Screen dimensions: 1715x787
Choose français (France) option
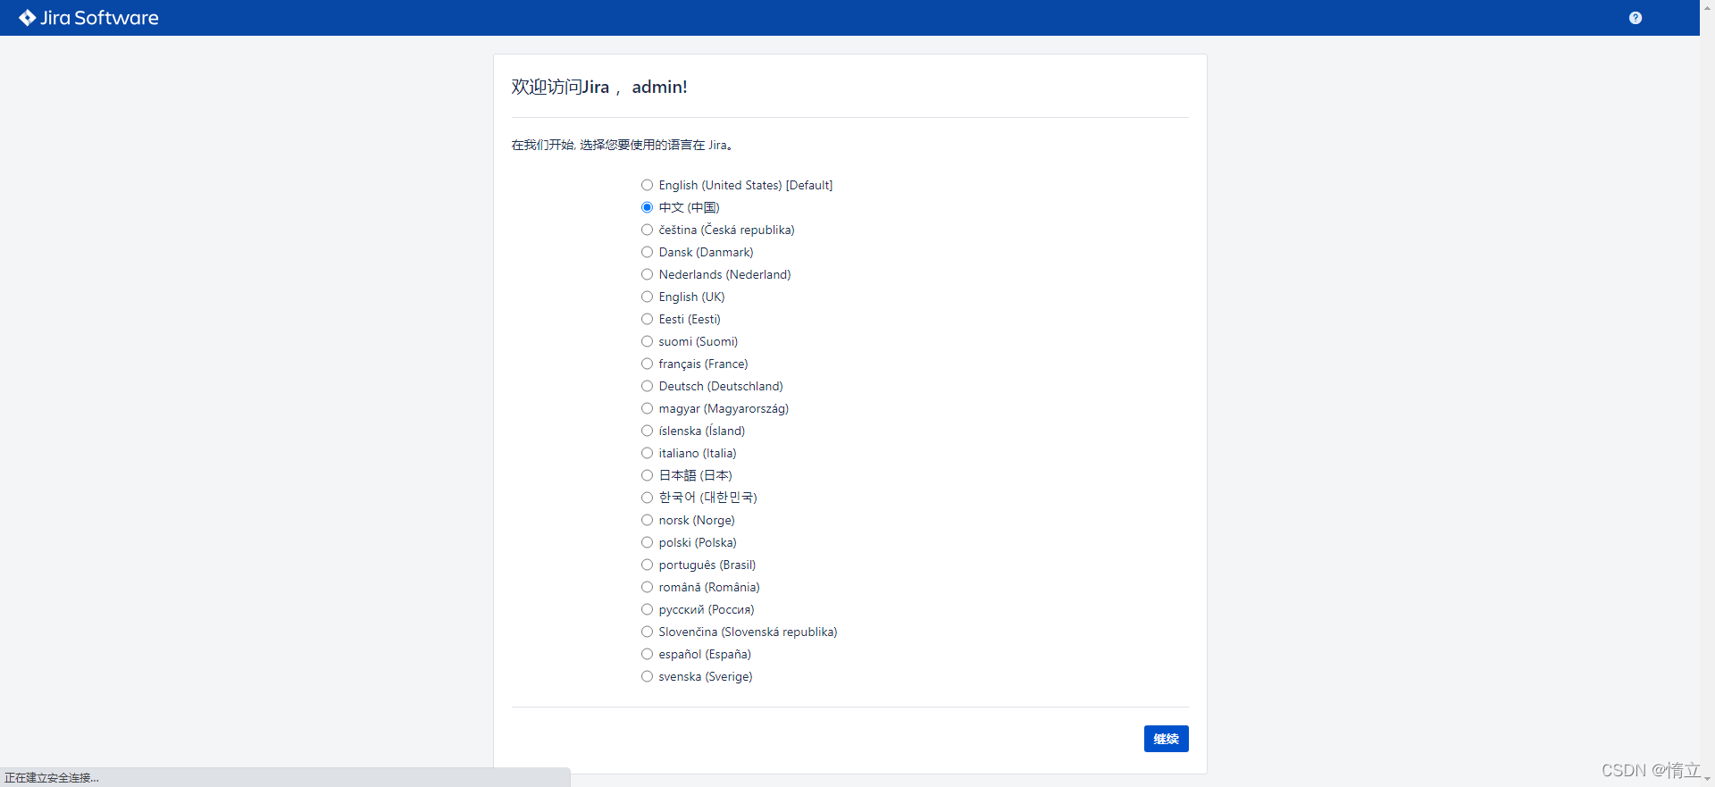[647, 364]
